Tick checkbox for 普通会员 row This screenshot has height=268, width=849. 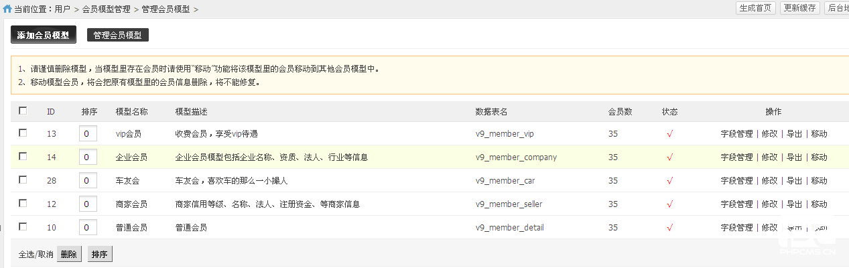[x=23, y=226]
